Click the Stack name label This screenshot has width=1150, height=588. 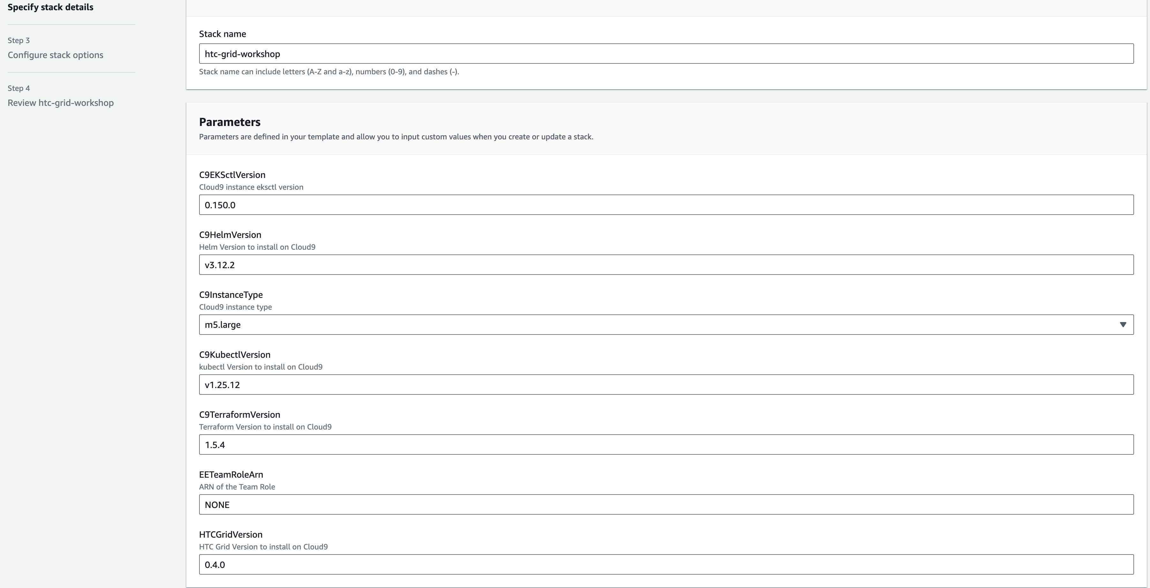coord(222,34)
